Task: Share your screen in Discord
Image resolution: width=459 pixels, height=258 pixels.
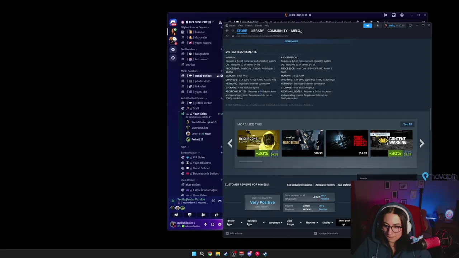Action: (189, 215)
